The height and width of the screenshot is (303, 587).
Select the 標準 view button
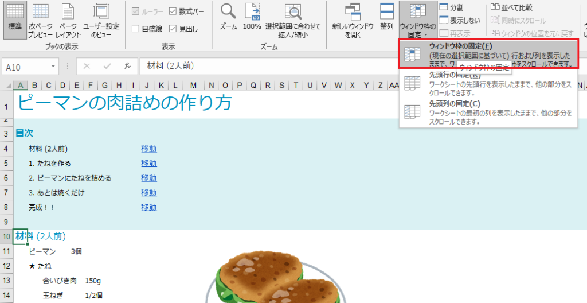pyautogui.click(x=15, y=20)
